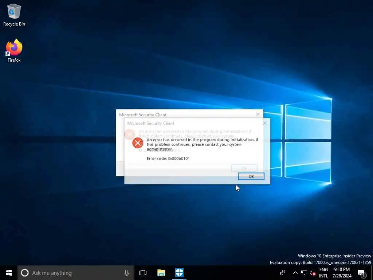Open Task View from the taskbar
Image resolution: width=373 pixels, height=280 pixels.
pos(143,273)
